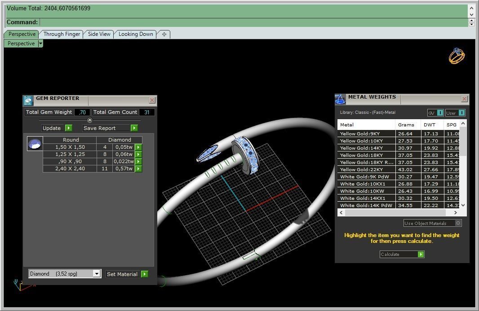The height and width of the screenshot is (311, 479).
Task: Add a new viewport tab with plus icon
Action: tap(164, 34)
